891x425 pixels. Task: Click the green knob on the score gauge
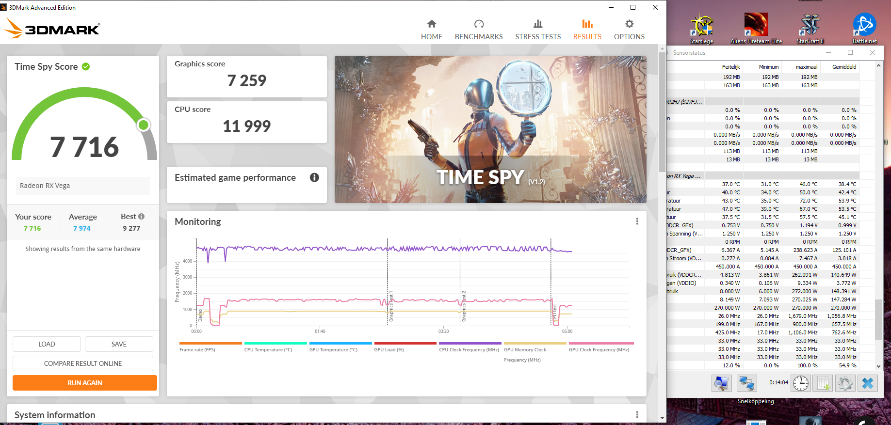pos(143,125)
